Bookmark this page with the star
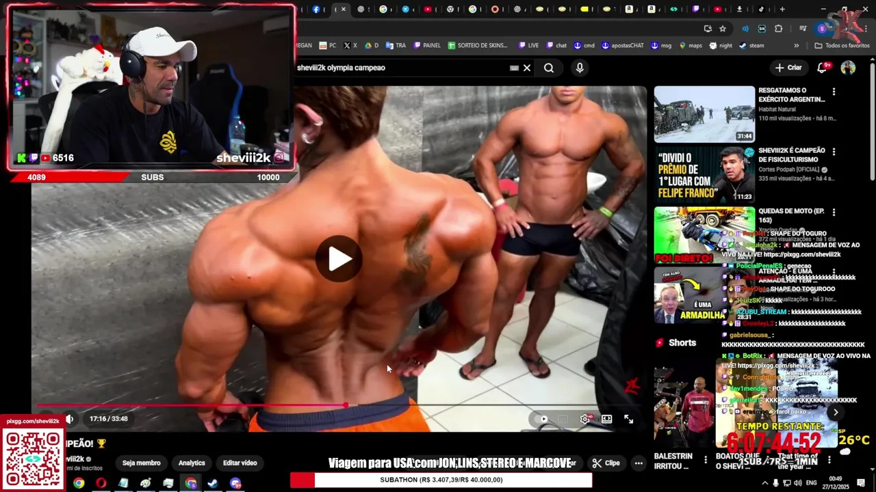The image size is (876, 492). click(723, 29)
